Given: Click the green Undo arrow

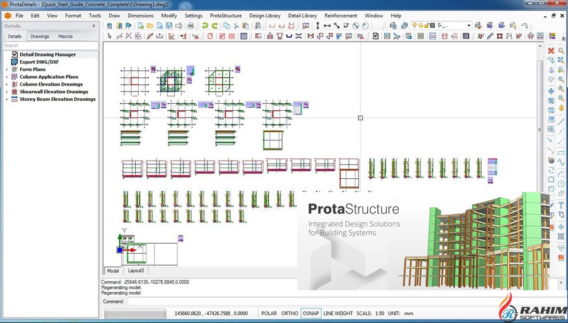Looking at the screenshot, I should [x=204, y=26].
